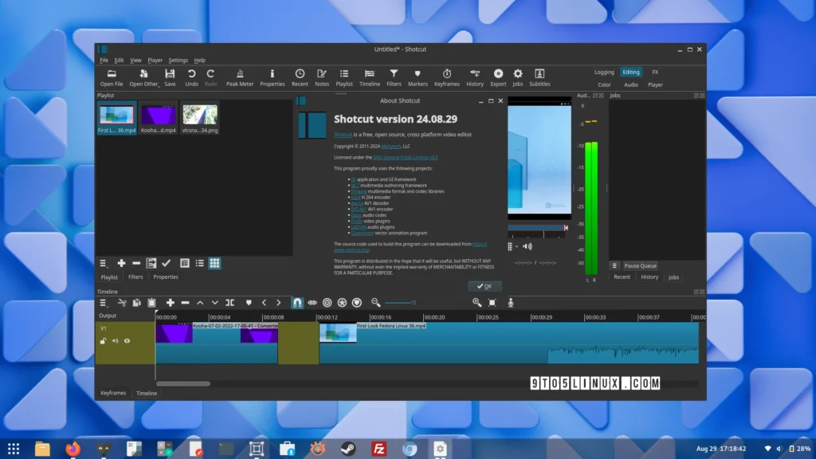
Task: Toggle lock on track V1
Action: pos(103,341)
